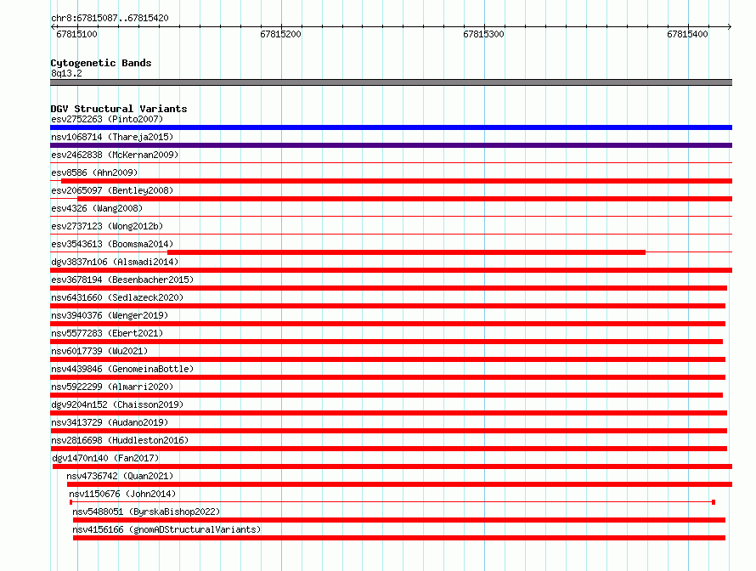756x571 pixels.
Task: Open dgv1470n140 (Fan2017) label
Action: 105,458
